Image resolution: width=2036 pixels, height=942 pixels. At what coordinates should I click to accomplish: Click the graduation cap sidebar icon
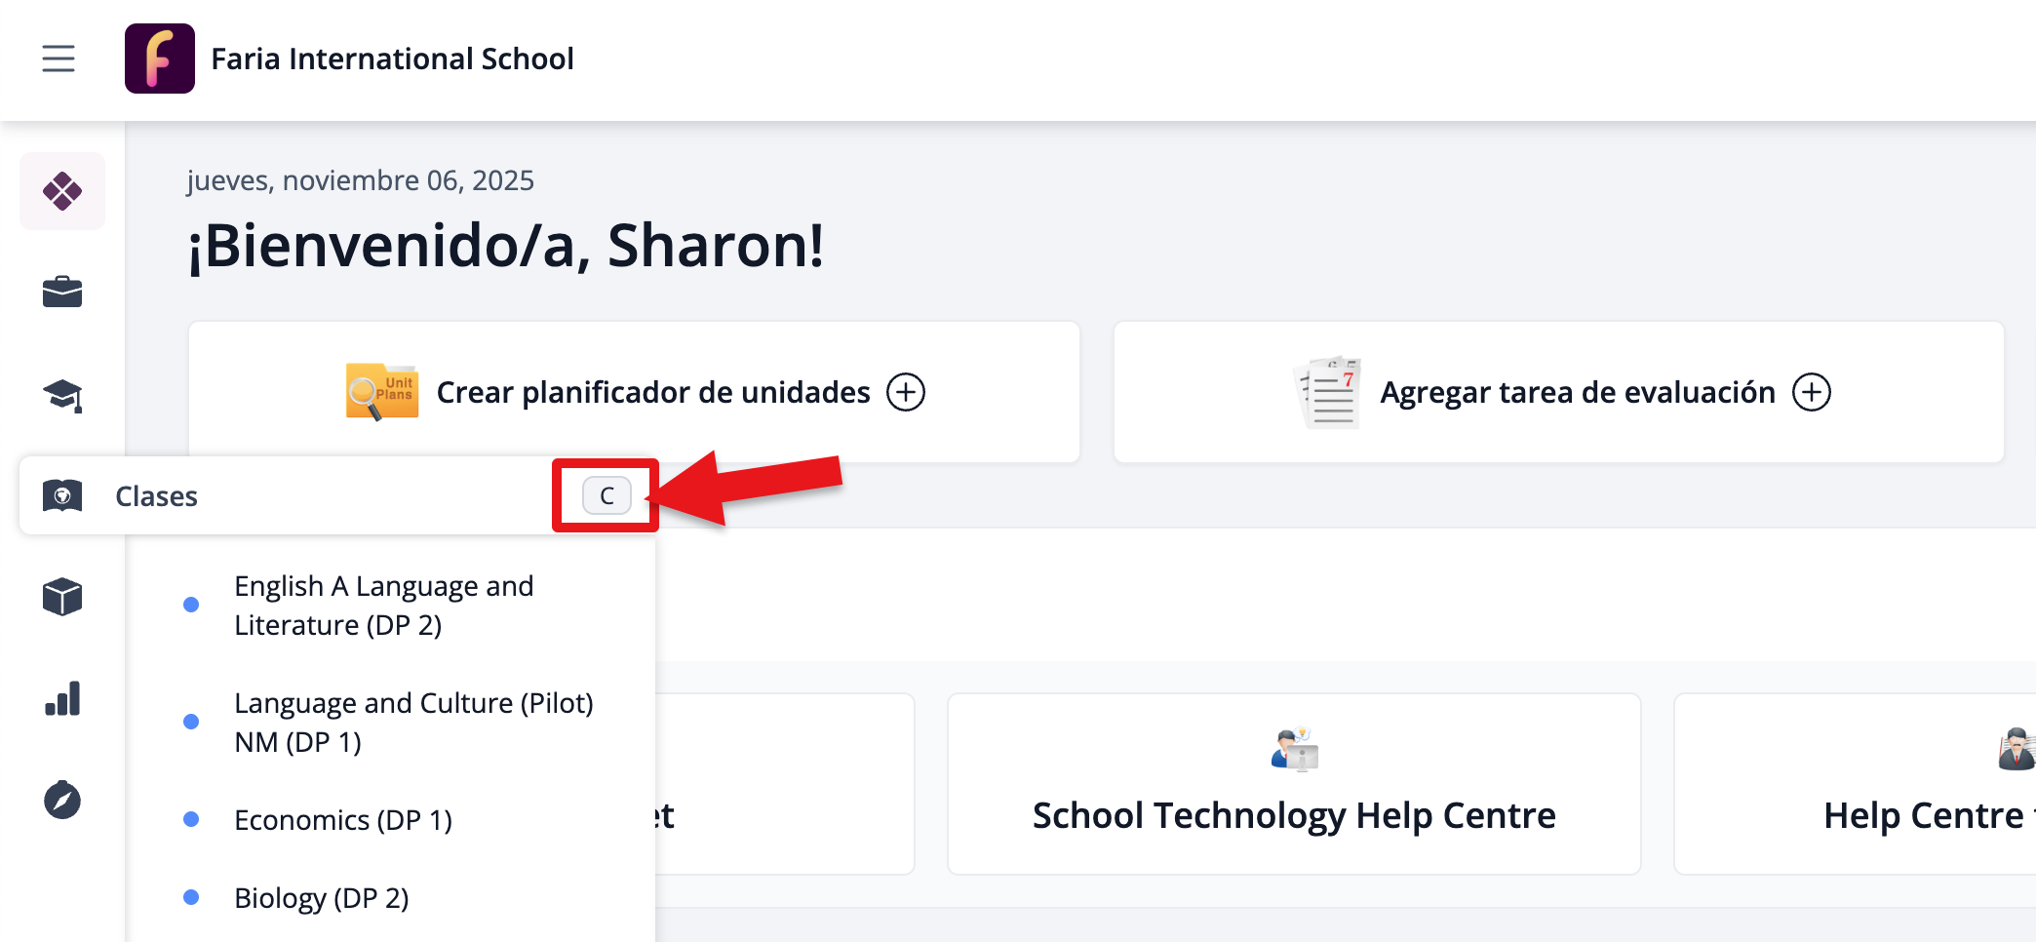click(x=62, y=395)
